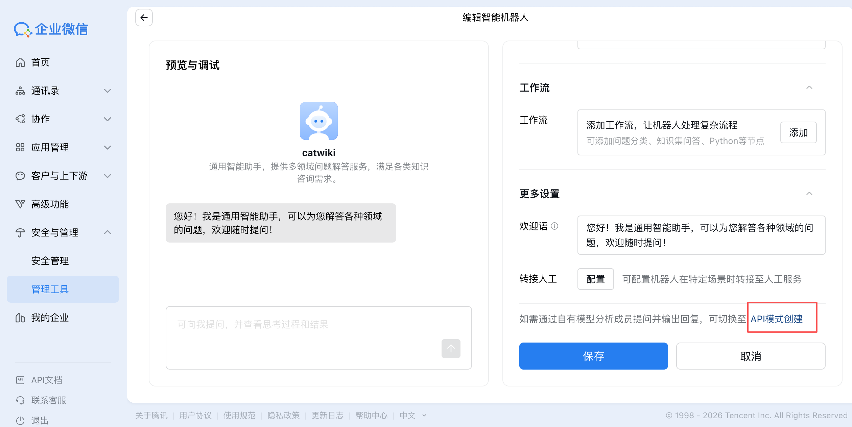
Task: Click the WeCom logo
Action: click(51, 29)
